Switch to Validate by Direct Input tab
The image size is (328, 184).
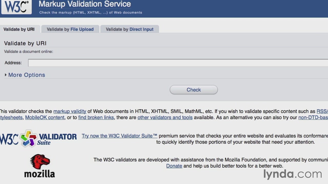(130, 29)
